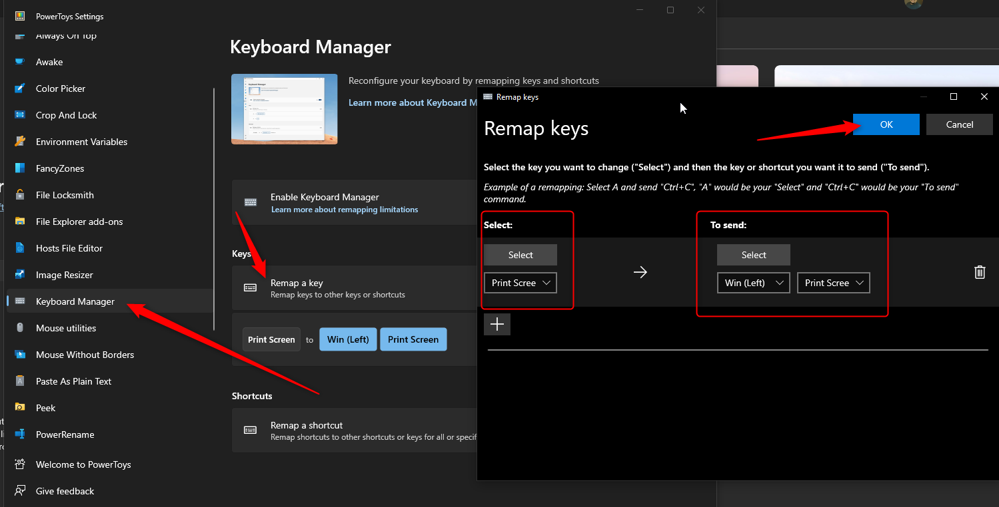The image size is (999, 507).
Task: Add a new key remapping with the plus icon
Action: (497, 324)
